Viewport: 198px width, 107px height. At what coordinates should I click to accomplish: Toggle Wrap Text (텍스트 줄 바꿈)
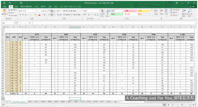(x=70, y=11)
